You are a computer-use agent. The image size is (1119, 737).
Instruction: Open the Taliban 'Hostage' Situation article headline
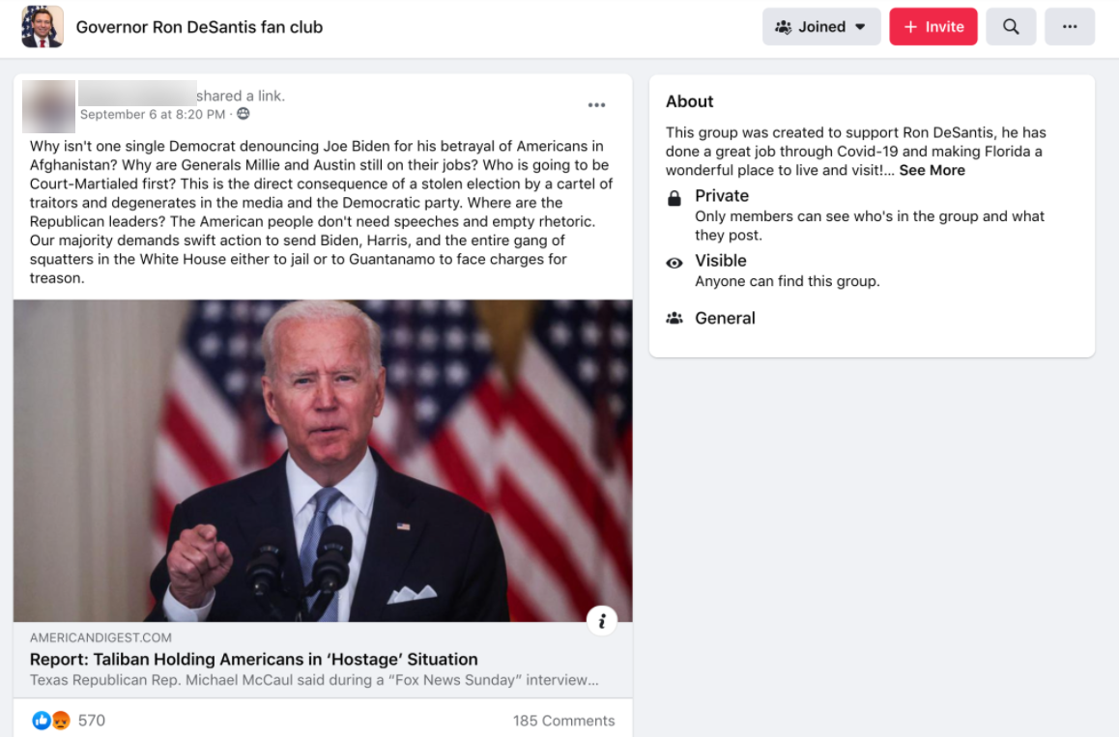tap(253, 660)
